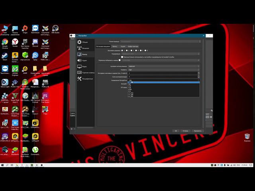255x191 pixels.
Task: Open OBS Studio desktop shortcut with dark logo
Action: point(55,29)
